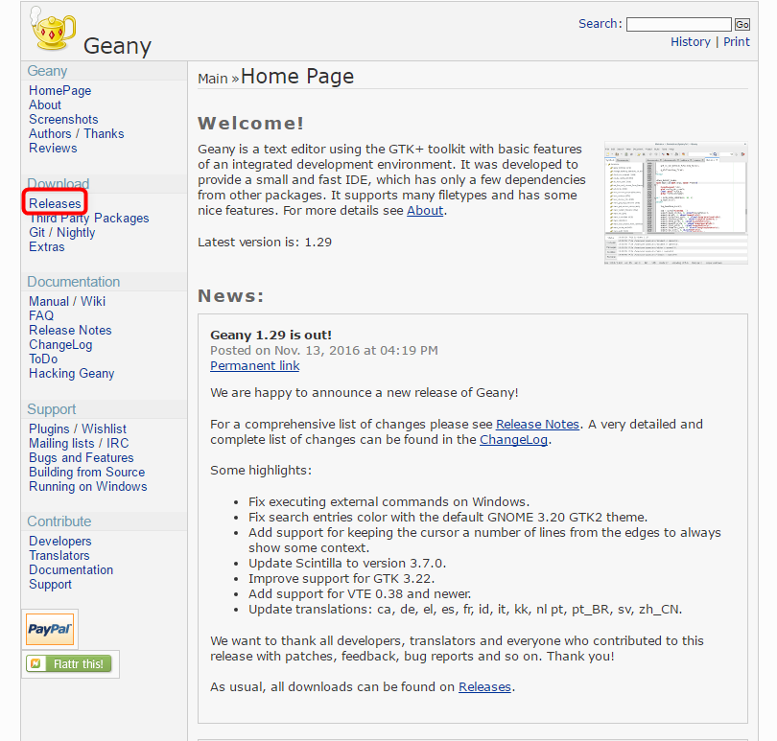Navigate to Running on Windows

[88, 487]
